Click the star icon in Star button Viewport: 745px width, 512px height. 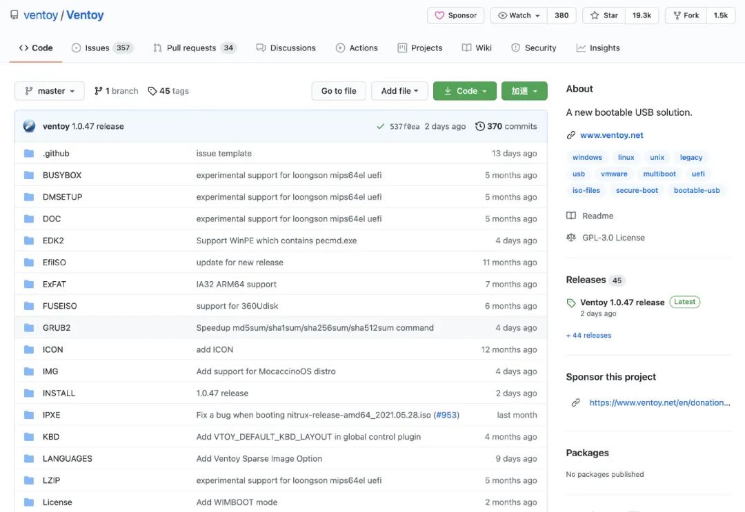[x=595, y=15]
